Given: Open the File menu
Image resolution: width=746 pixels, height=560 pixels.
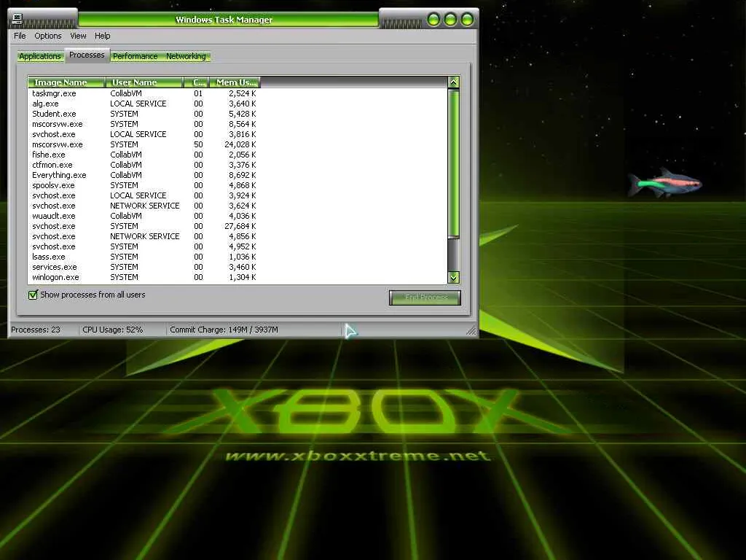Looking at the screenshot, I should click(20, 36).
